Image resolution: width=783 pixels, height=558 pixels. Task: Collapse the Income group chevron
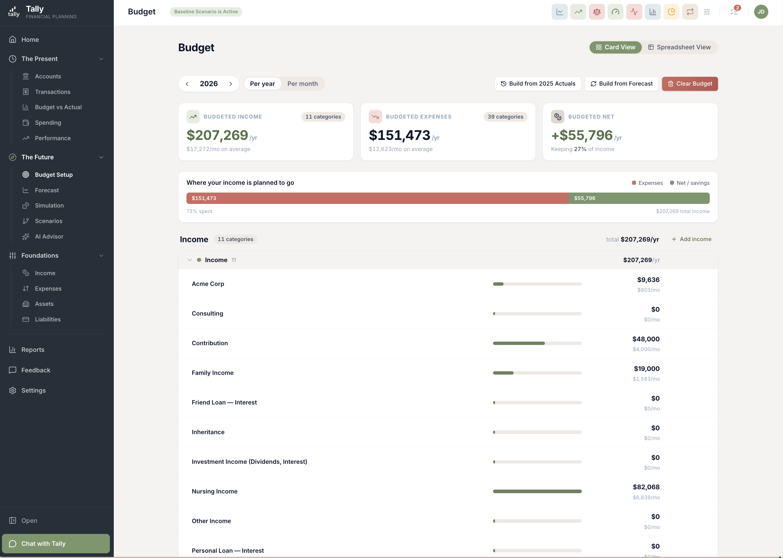coord(190,260)
